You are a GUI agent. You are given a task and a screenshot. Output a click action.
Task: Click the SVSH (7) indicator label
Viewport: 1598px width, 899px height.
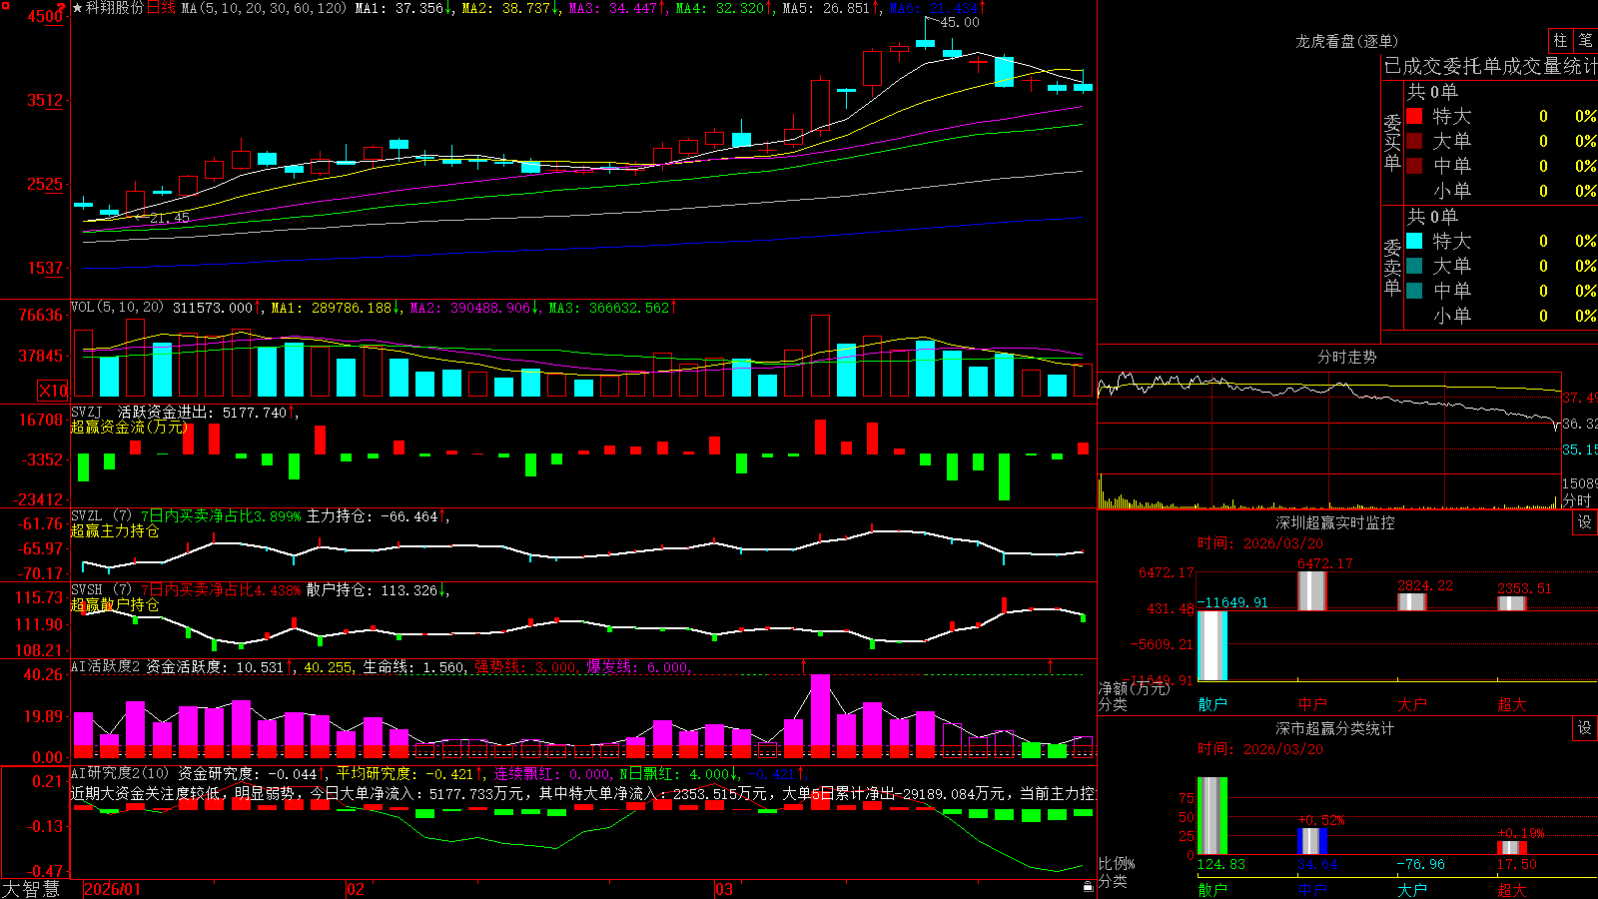(x=101, y=590)
